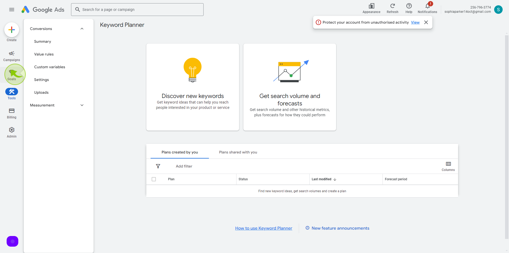
Task: Click the search volume chart illustration
Action: (291, 71)
